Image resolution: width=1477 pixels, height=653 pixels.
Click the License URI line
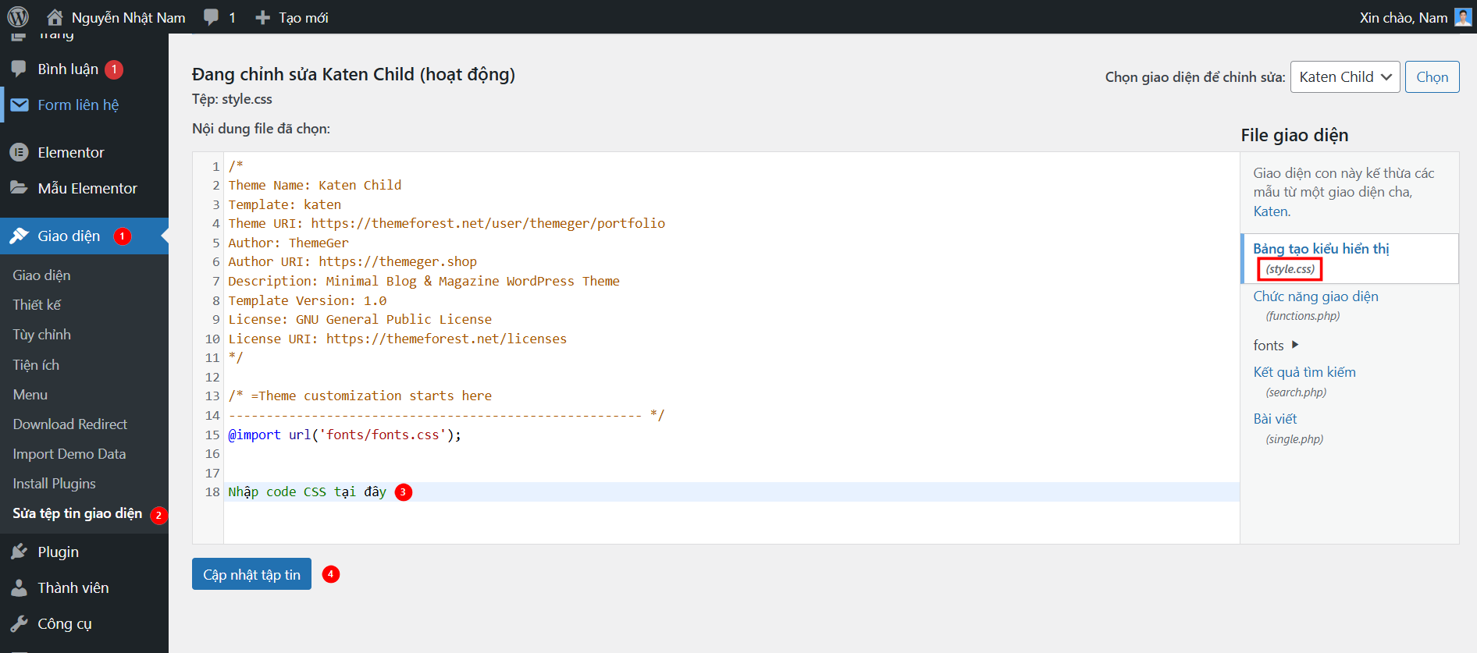(x=397, y=339)
